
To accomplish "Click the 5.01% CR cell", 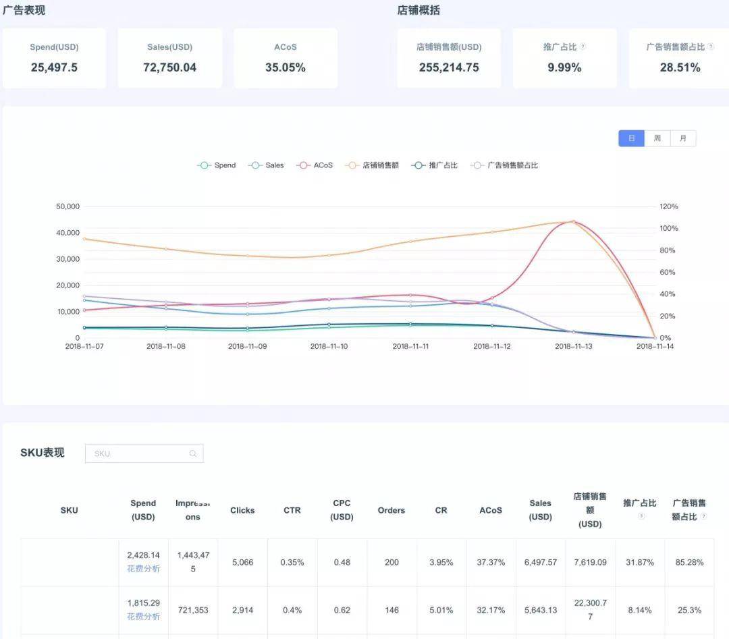I will click(x=441, y=610).
